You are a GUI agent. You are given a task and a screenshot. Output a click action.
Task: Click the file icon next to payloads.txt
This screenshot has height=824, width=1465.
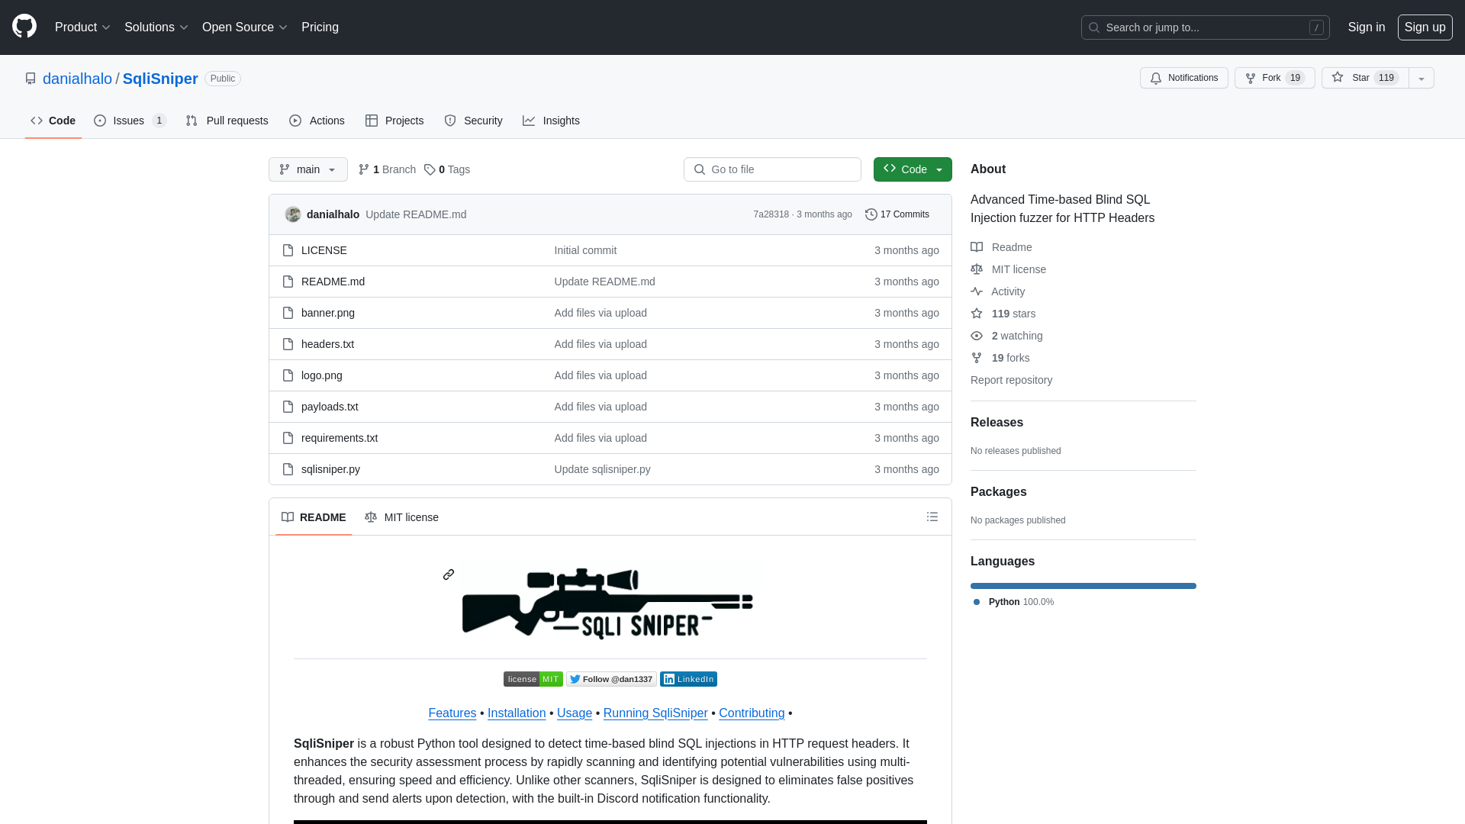[x=288, y=407]
